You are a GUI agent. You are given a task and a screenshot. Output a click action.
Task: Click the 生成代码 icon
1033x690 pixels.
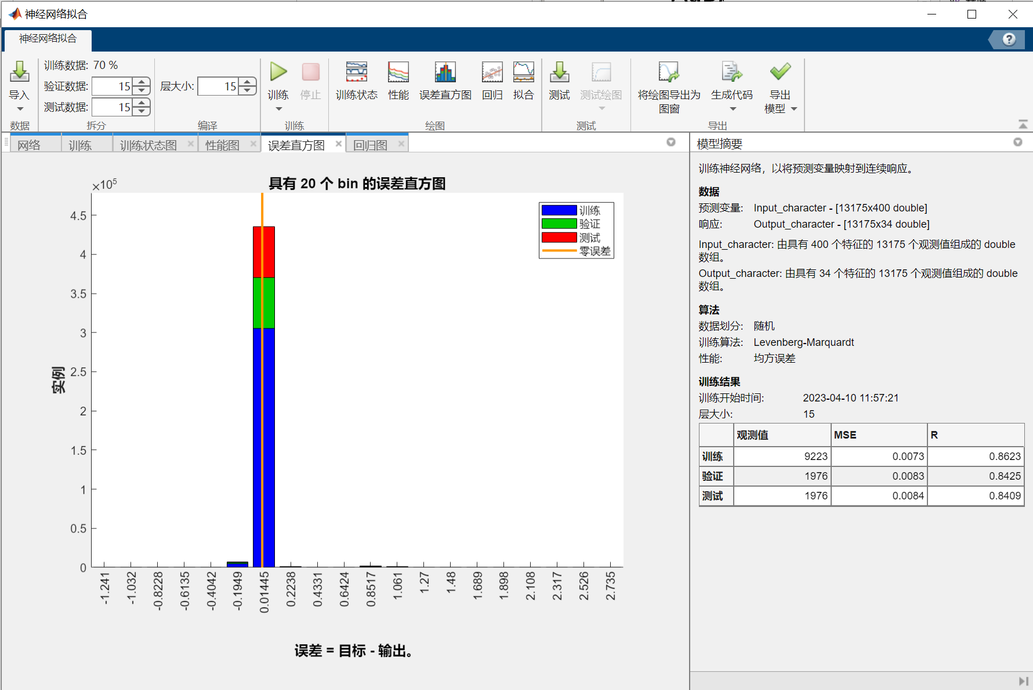[732, 72]
